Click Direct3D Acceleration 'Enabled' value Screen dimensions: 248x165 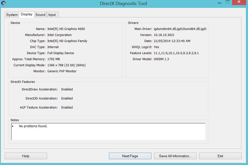[x=67, y=98]
